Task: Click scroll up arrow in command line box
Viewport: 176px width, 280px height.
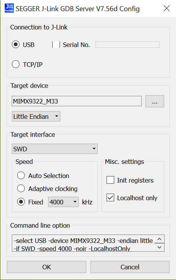Action: coord(160,239)
